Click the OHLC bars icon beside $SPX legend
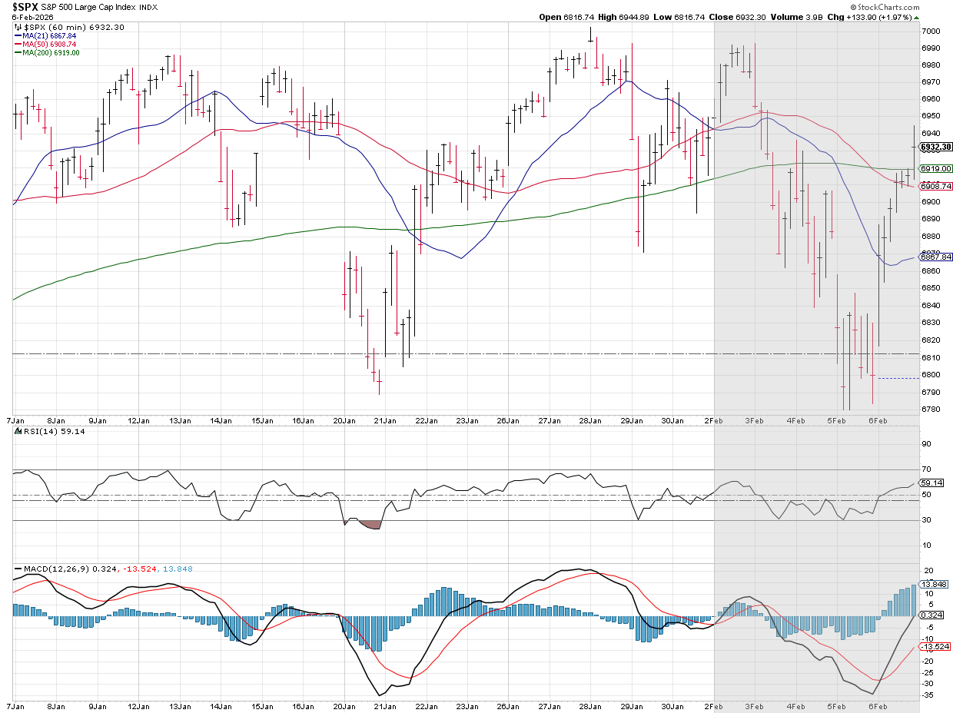The image size is (953, 713). click(18, 28)
